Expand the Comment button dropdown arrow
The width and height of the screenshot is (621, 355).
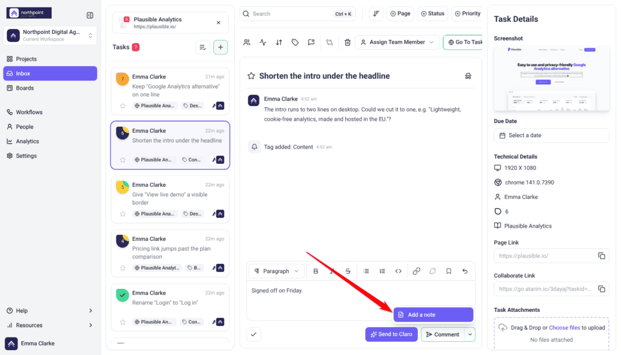(x=470, y=334)
